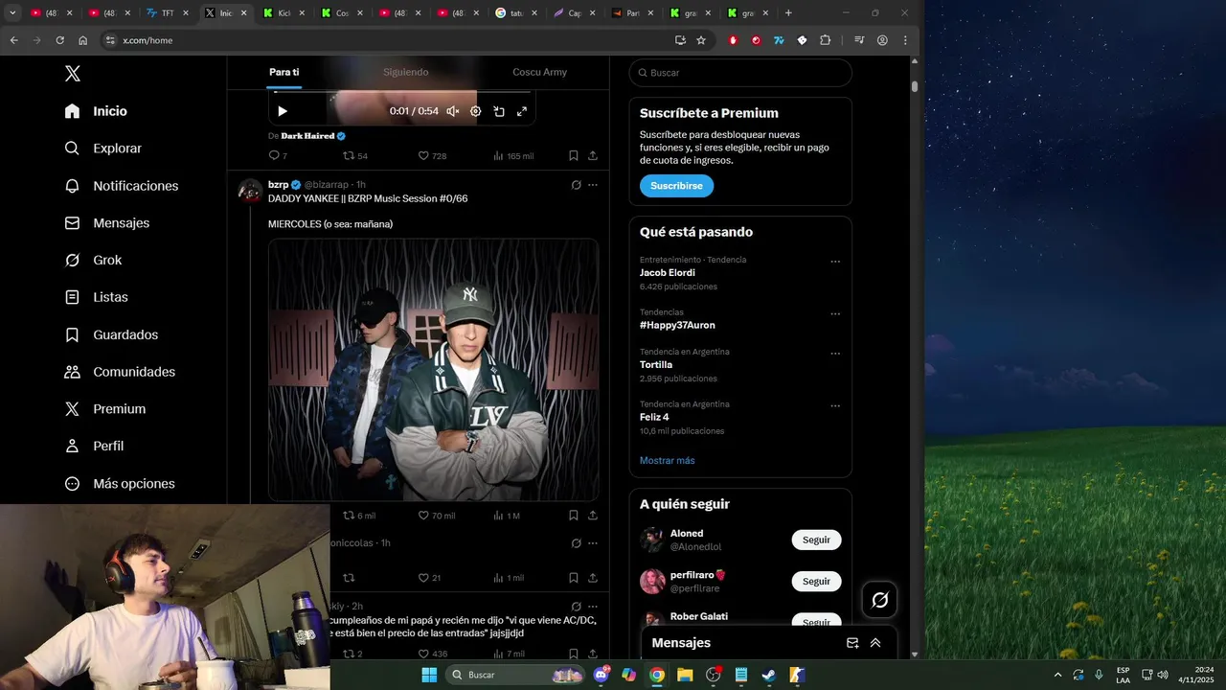Screen dimensions: 1226x690
Task: Open Comunidades in the sidebar
Action: click(120, 372)
